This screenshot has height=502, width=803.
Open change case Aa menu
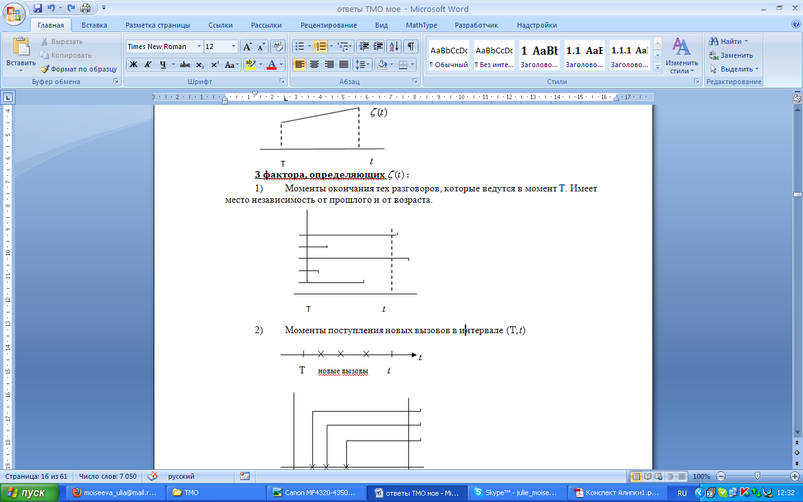coord(231,64)
